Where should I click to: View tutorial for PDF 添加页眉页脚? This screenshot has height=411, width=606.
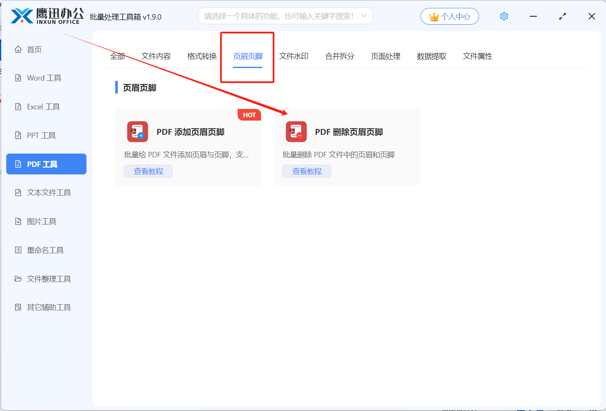[x=148, y=171]
